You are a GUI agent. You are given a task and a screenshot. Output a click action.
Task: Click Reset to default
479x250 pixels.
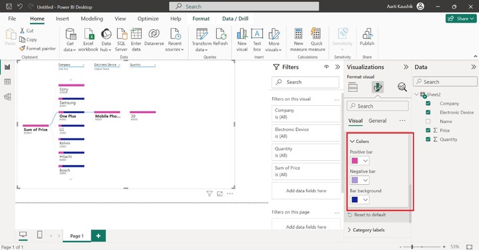367,215
